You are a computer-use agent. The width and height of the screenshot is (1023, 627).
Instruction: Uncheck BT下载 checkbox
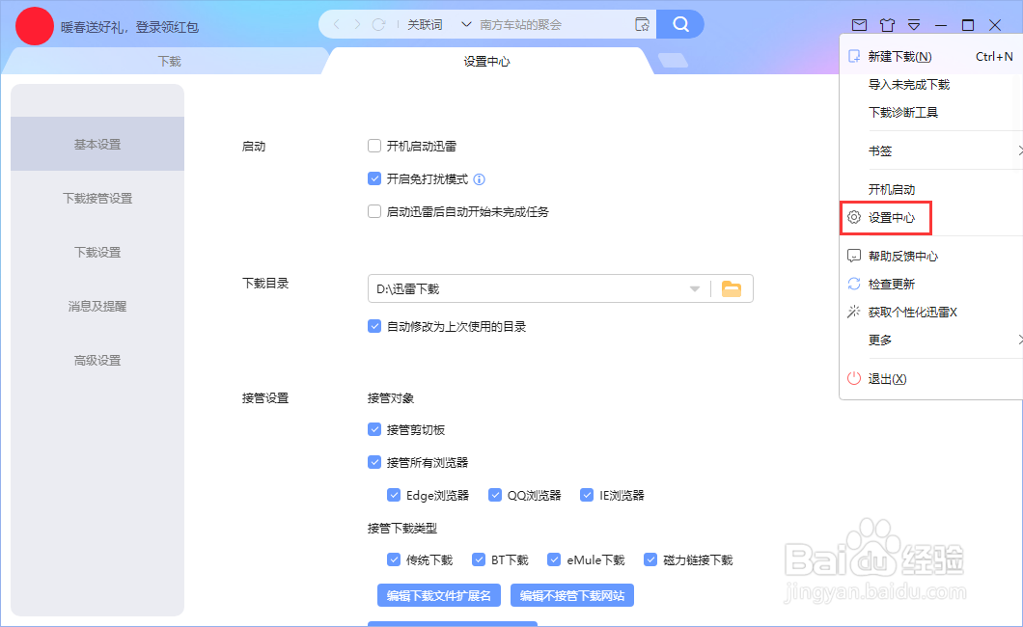click(479, 559)
